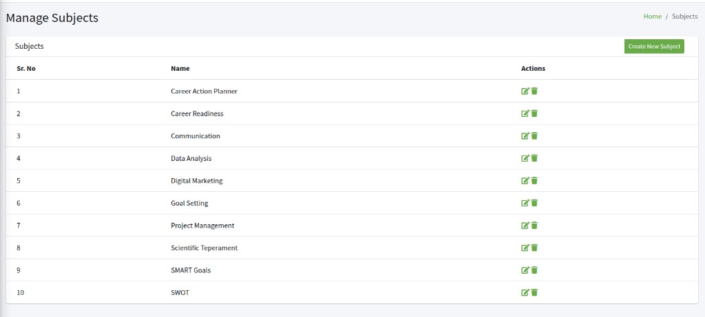Delete the Digital Marketing subject
The image size is (705, 317).
coord(534,180)
